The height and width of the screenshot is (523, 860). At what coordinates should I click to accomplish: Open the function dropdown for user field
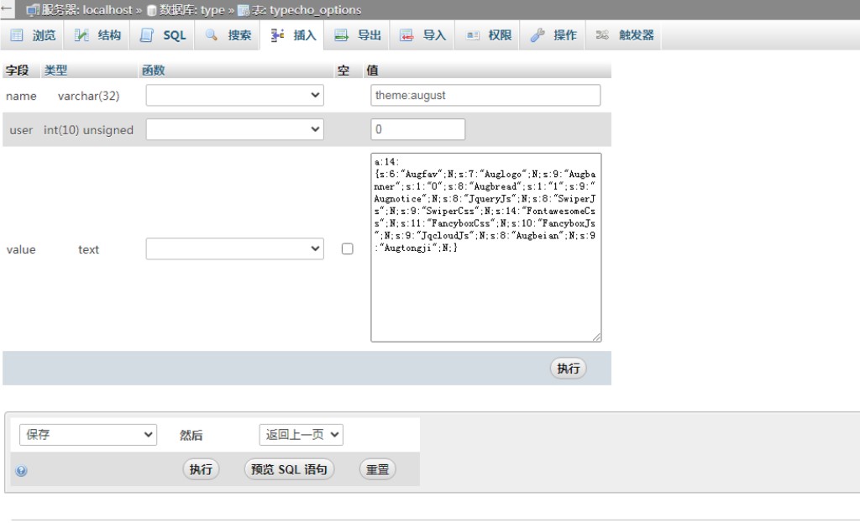(235, 129)
